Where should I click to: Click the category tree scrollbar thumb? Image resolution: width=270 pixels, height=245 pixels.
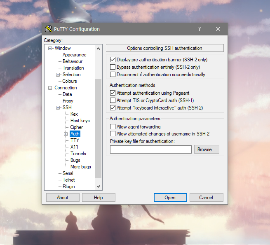[x=99, y=129]
